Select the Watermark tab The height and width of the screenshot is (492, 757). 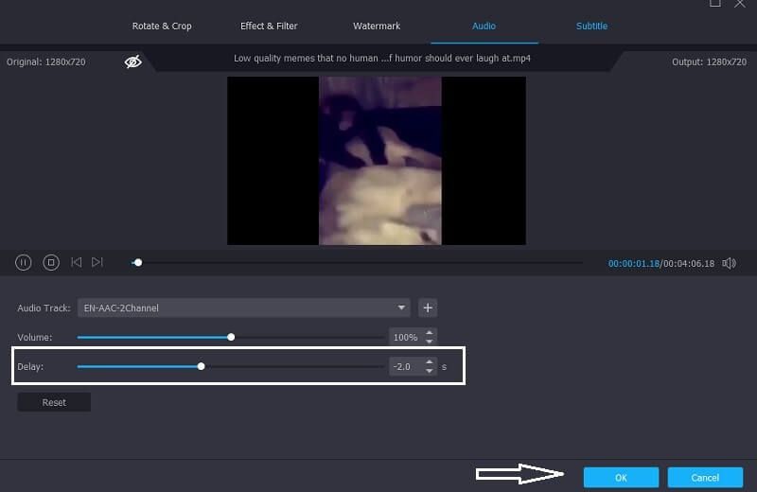(x=377, y=26)
